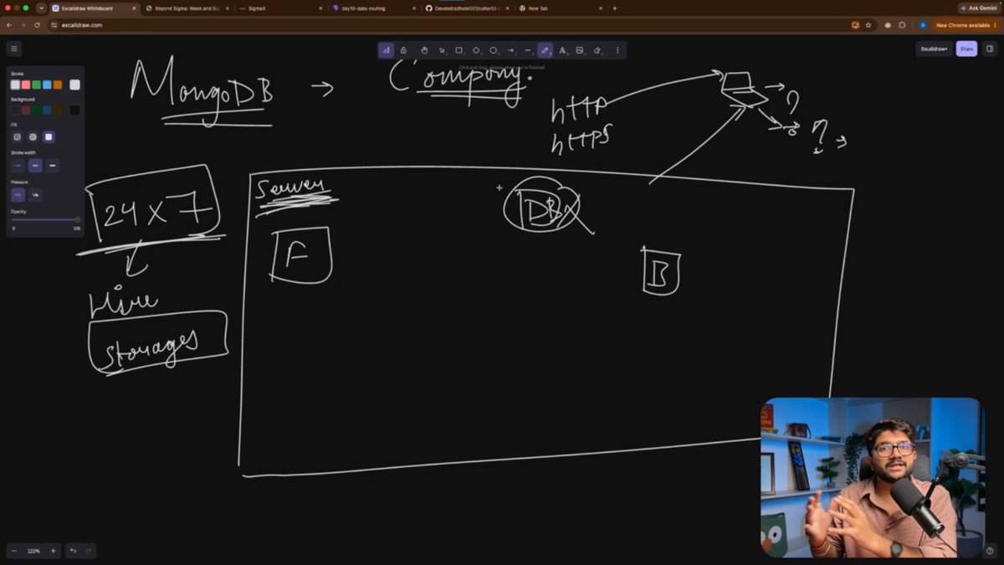Viewport: 1004px width, 565px height.
Task: Click the Opacity slider track
Action: [x=46, y=220]
